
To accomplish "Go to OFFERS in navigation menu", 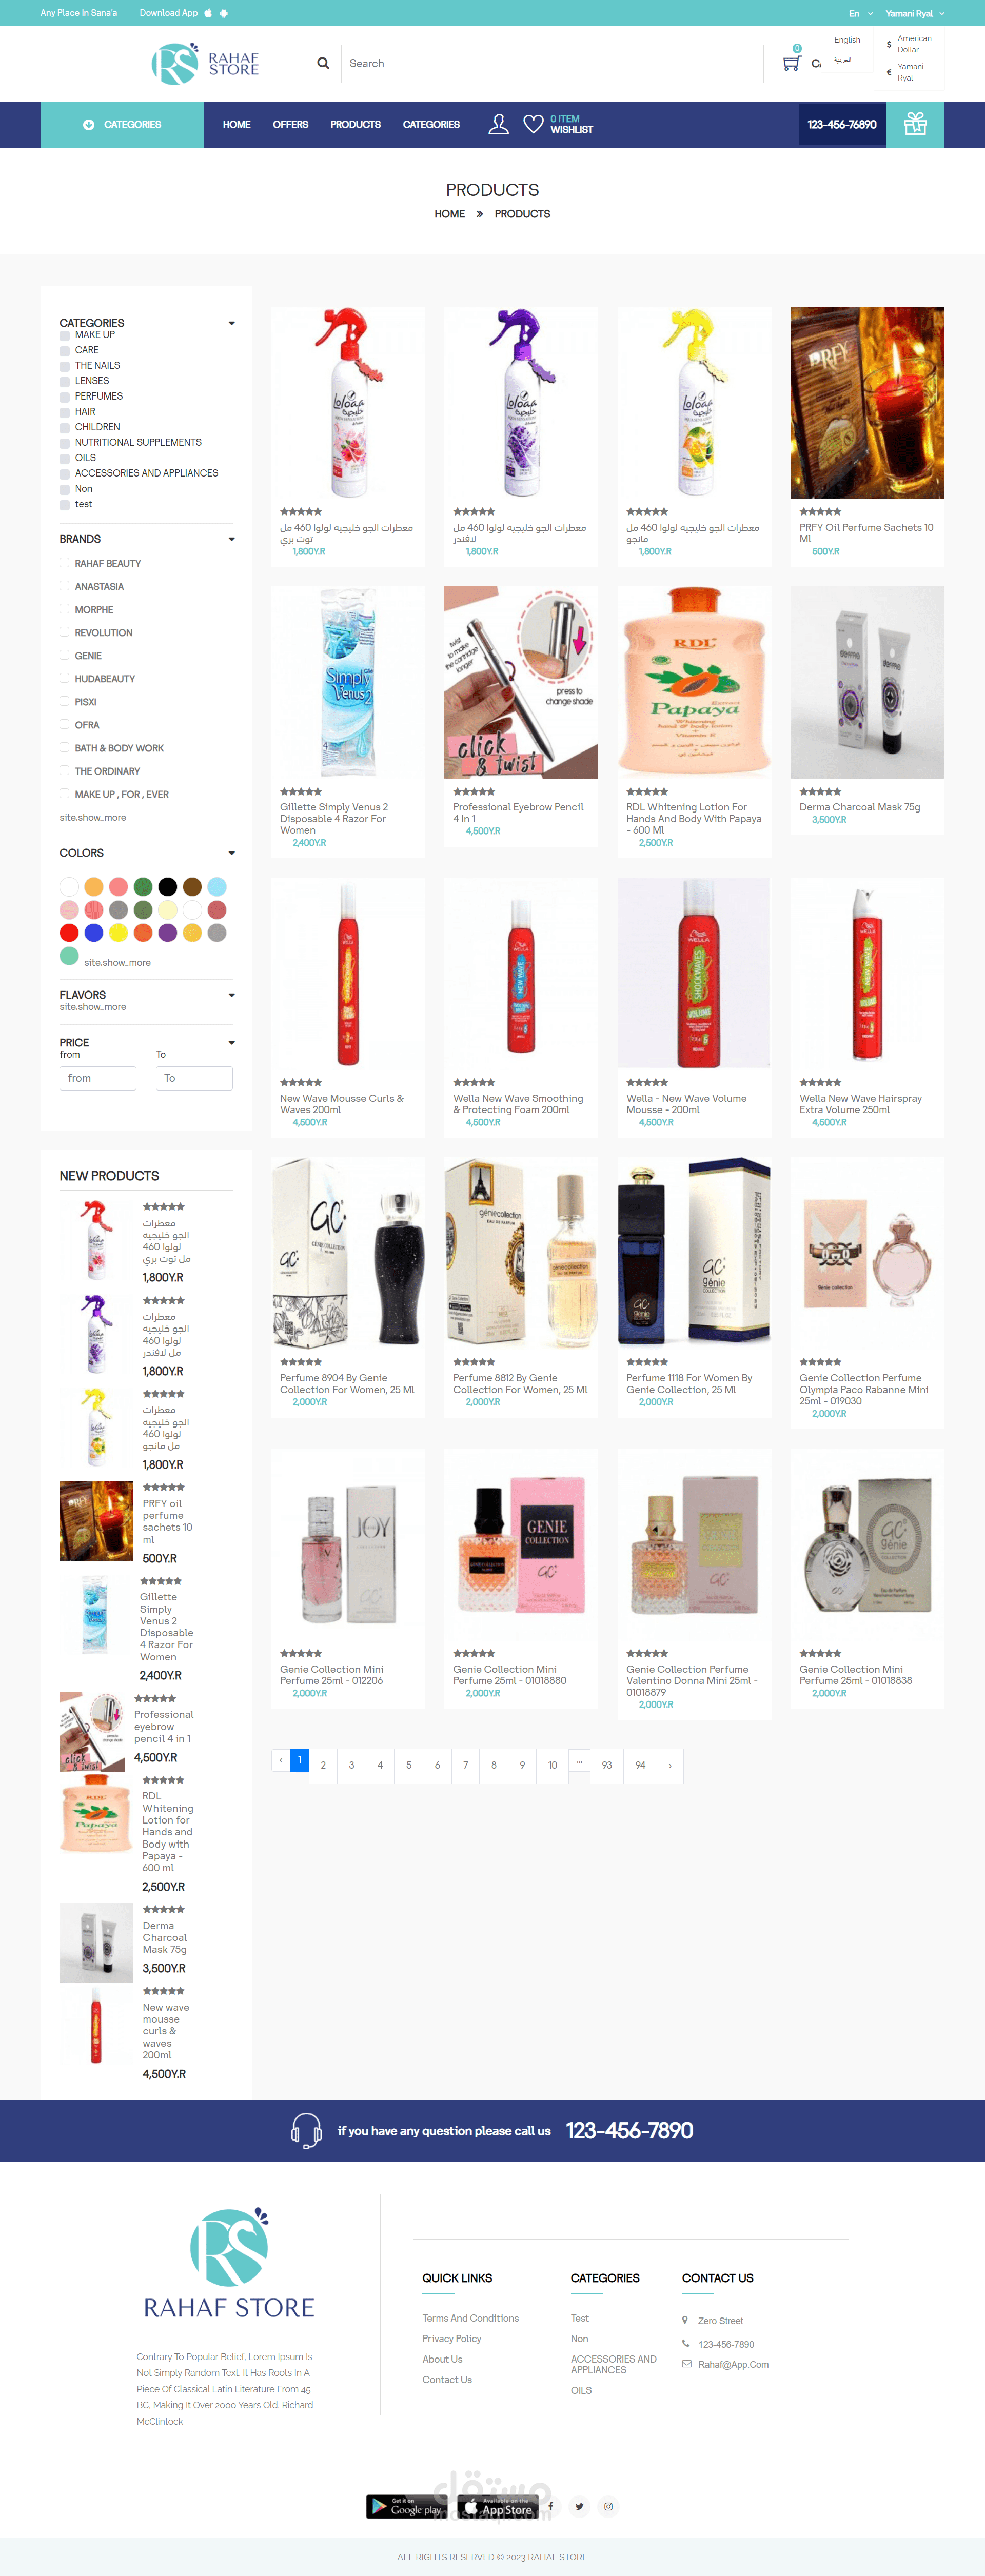I will tap(290, 125).
